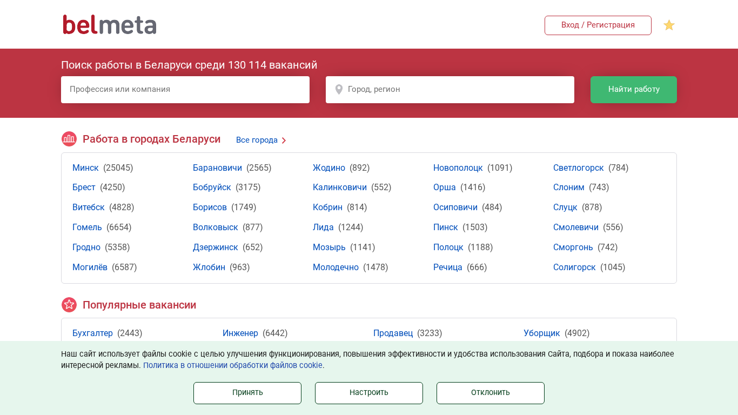Screen dimensions: 738x415
Task: Open Бухгалтер popular vacancy link
Action: [92, 333]
